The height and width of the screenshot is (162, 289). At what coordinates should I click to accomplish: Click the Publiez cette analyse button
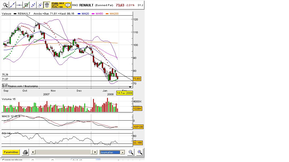[x=61, y=5]
